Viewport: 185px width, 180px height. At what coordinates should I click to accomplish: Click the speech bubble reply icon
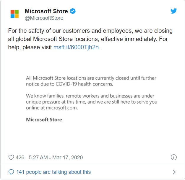pos(11,172)
